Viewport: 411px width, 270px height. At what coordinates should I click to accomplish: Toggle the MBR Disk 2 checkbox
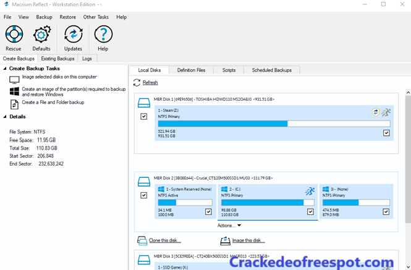pos(144,195)
